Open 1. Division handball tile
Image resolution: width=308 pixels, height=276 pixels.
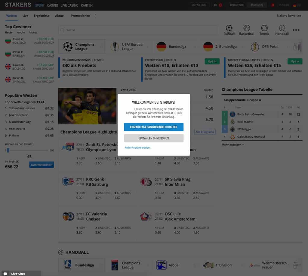click(x=222, y=265)
